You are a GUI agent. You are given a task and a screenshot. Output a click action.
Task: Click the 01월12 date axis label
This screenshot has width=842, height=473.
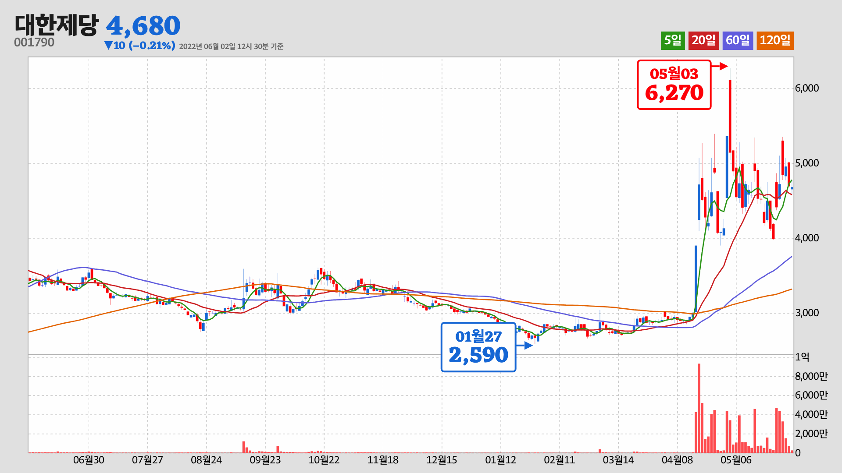coord(500,460)
